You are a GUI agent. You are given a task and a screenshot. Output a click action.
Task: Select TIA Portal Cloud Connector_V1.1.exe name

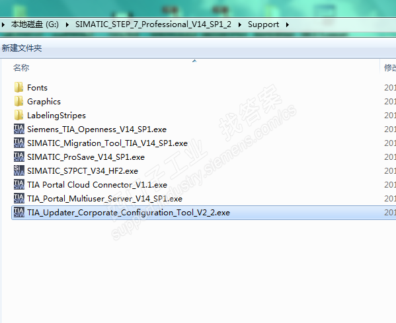[97, 185]
